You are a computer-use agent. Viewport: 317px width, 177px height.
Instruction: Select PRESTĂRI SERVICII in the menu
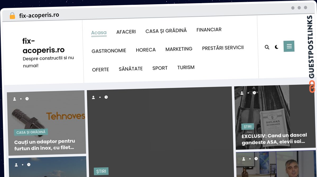(223, 48)
